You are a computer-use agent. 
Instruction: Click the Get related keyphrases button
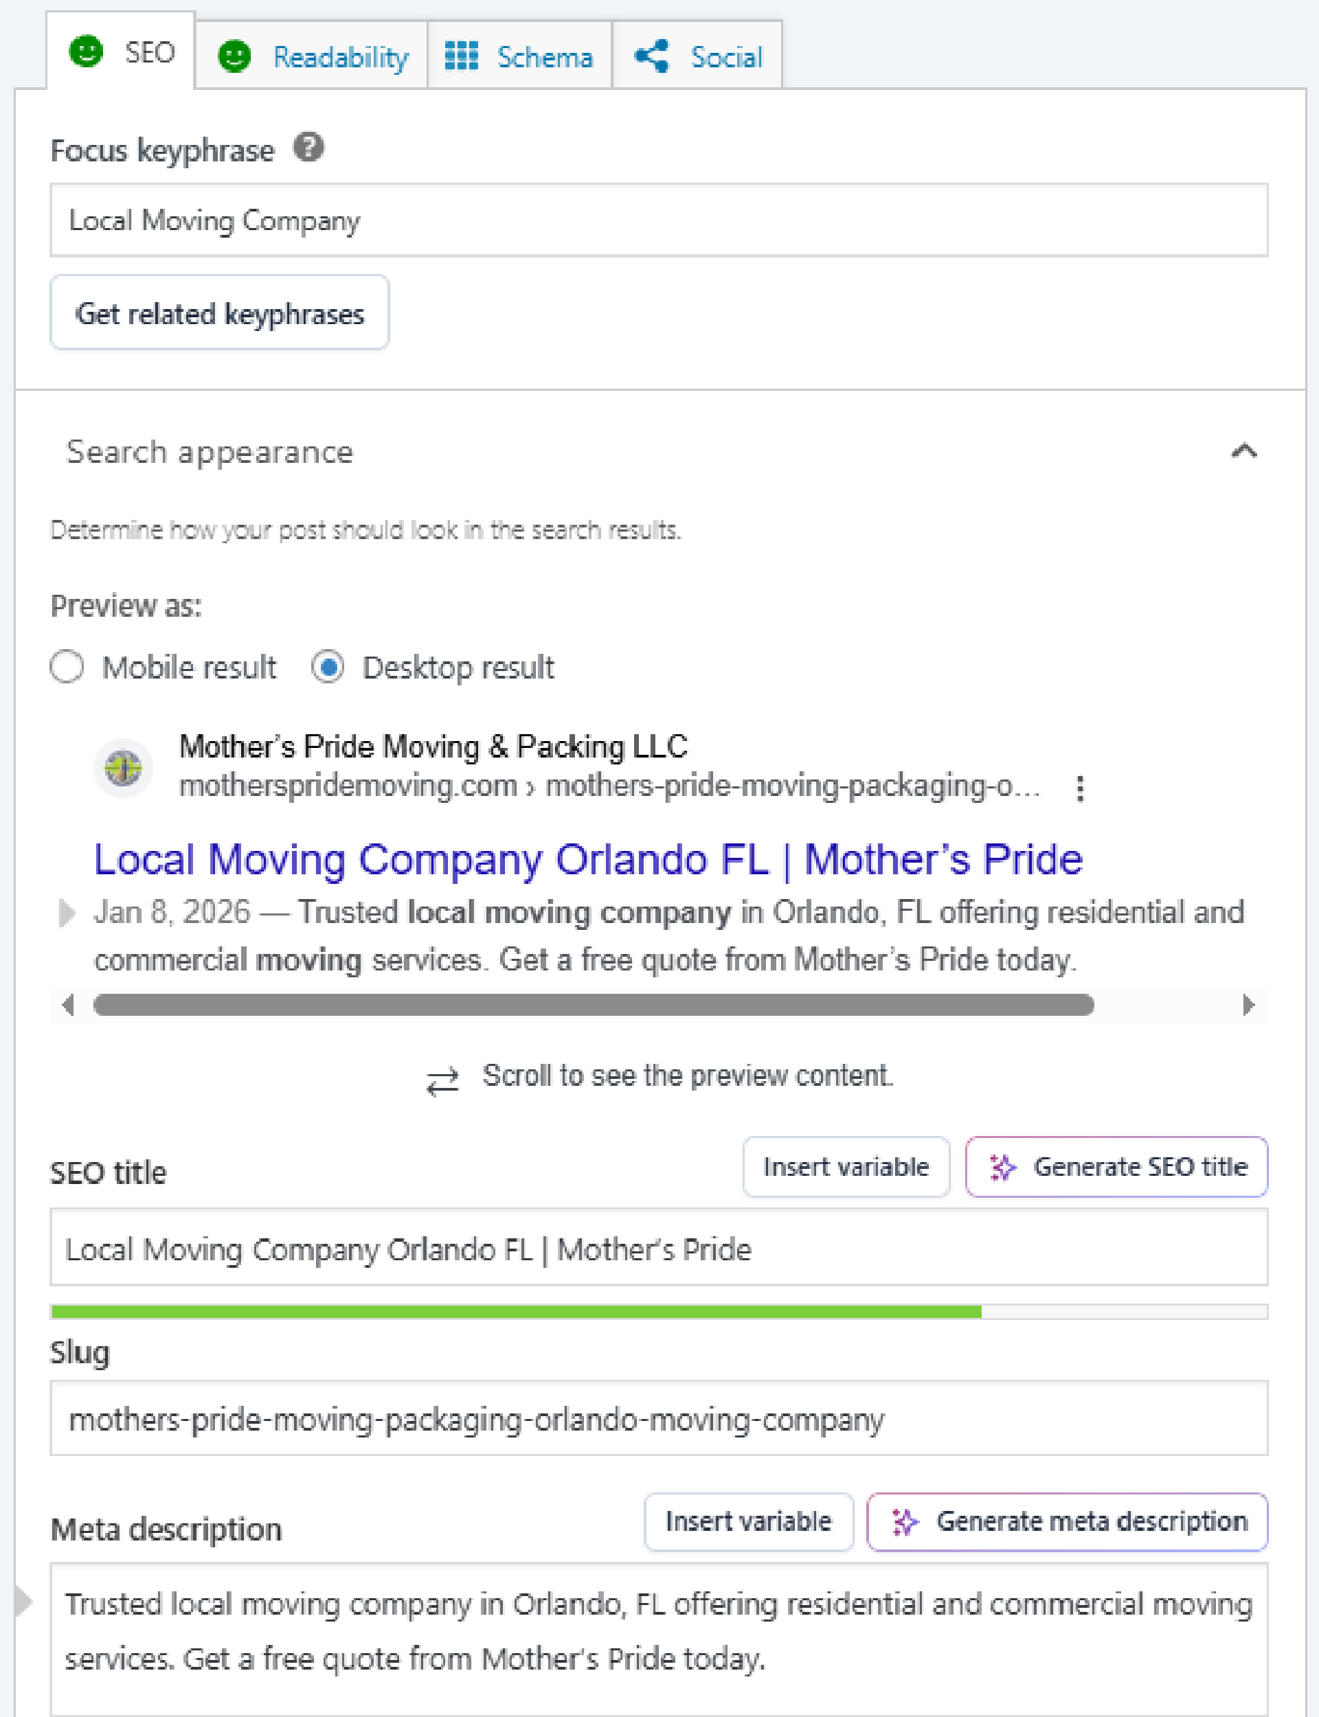(x=220, y=313)
